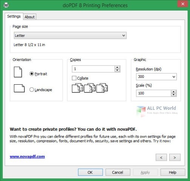190x181 pixels.
Task: Click the 'Resolution (dpi)' label
Action: 149,69
